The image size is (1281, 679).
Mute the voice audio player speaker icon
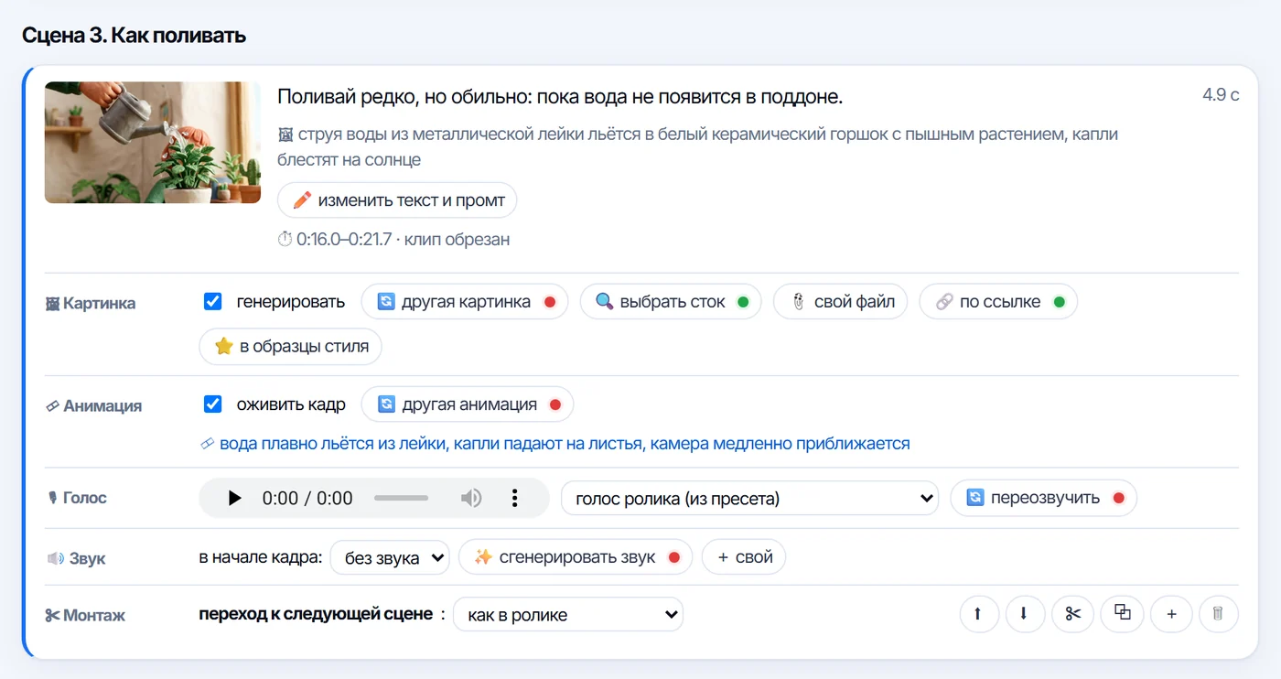click(x=471, y=498)
